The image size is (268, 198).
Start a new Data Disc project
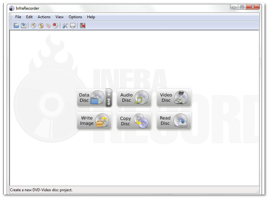click(91, 98)
